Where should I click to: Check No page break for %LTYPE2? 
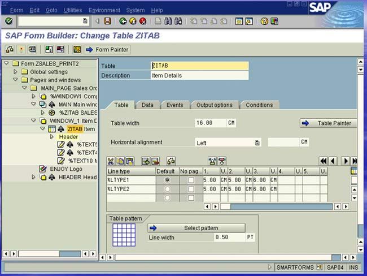[x=191, y=189]
